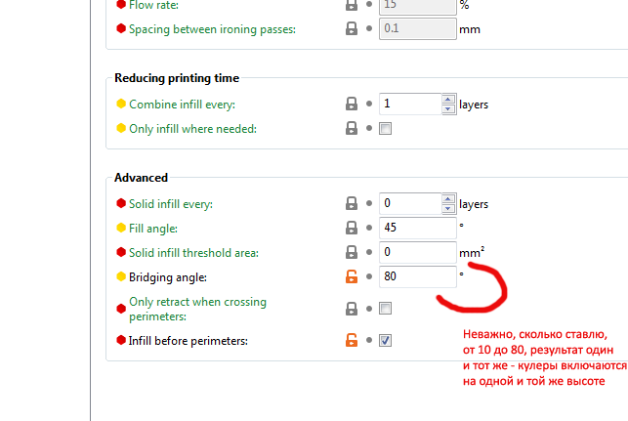Image resolution: width=628 pixels, height=421 pixels.
Task: Decrease Solid infill every layers value
Action: click(x=448, y=209)
